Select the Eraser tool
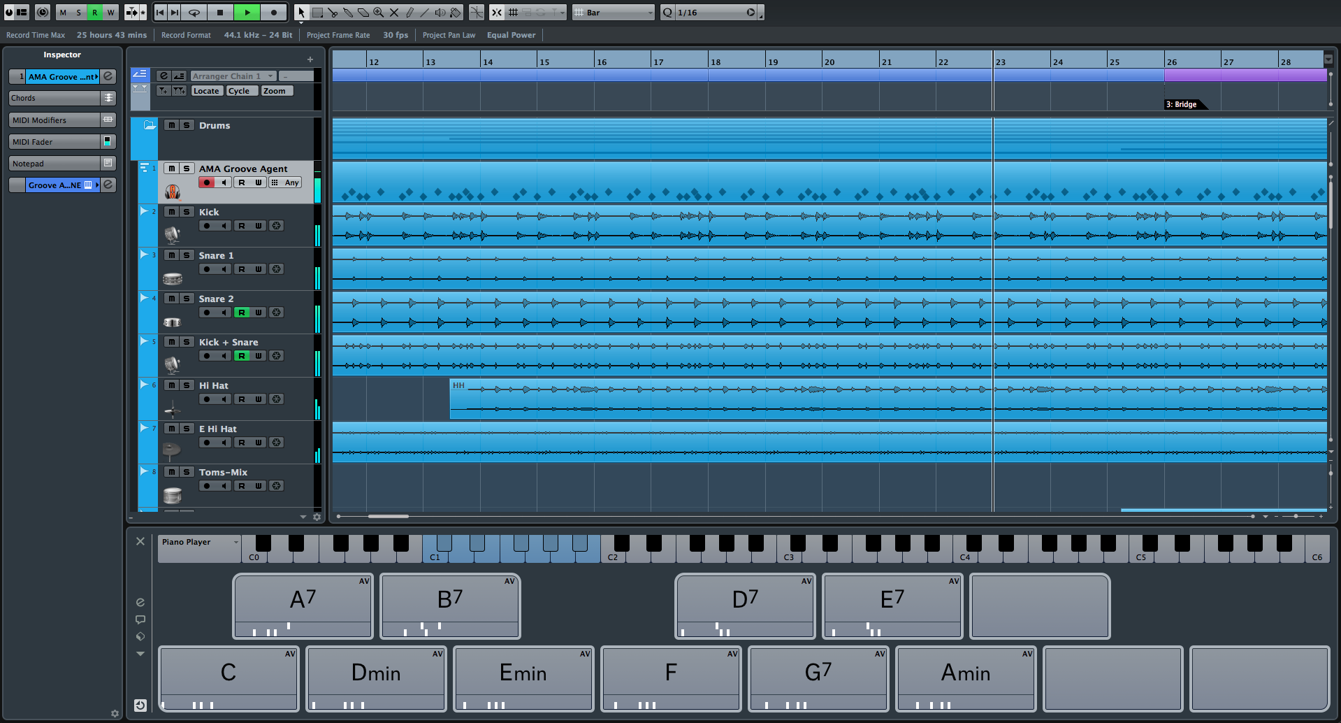This screenshot has width=1341, height=723. (x=363, y=12)
